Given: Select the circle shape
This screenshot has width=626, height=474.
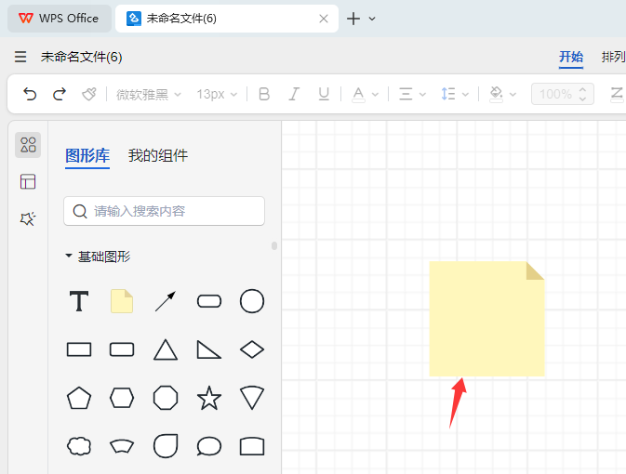Looking at the screenshot, I should (x=252, y=301).
